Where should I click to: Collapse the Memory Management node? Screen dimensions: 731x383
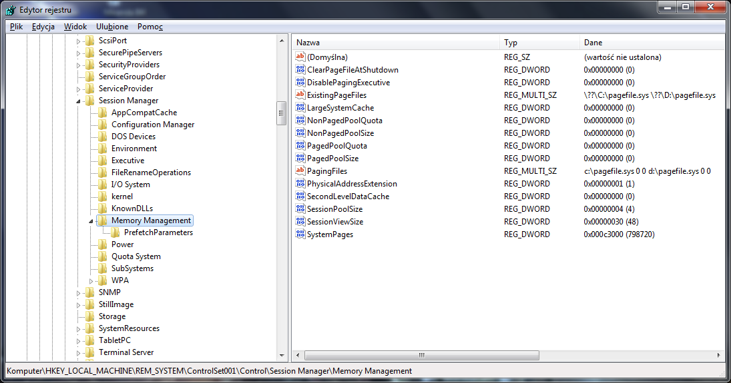coord(91,221)
